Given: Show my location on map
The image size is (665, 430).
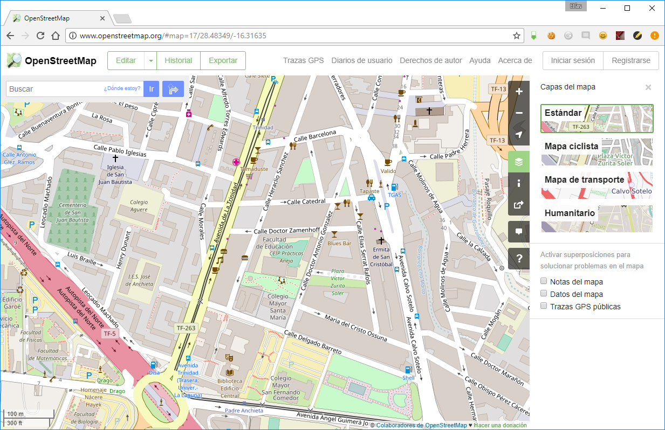Looking at the screenshot, I should point(519,135).
